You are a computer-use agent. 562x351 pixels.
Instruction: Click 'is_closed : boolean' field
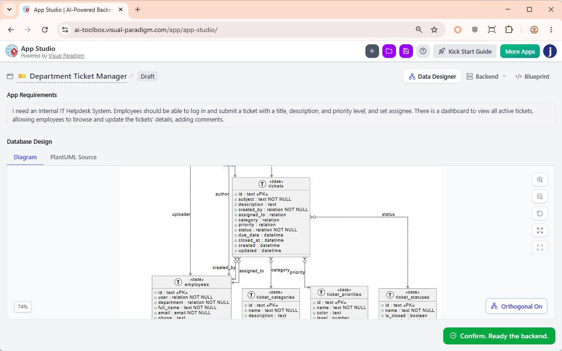[406, 316]
